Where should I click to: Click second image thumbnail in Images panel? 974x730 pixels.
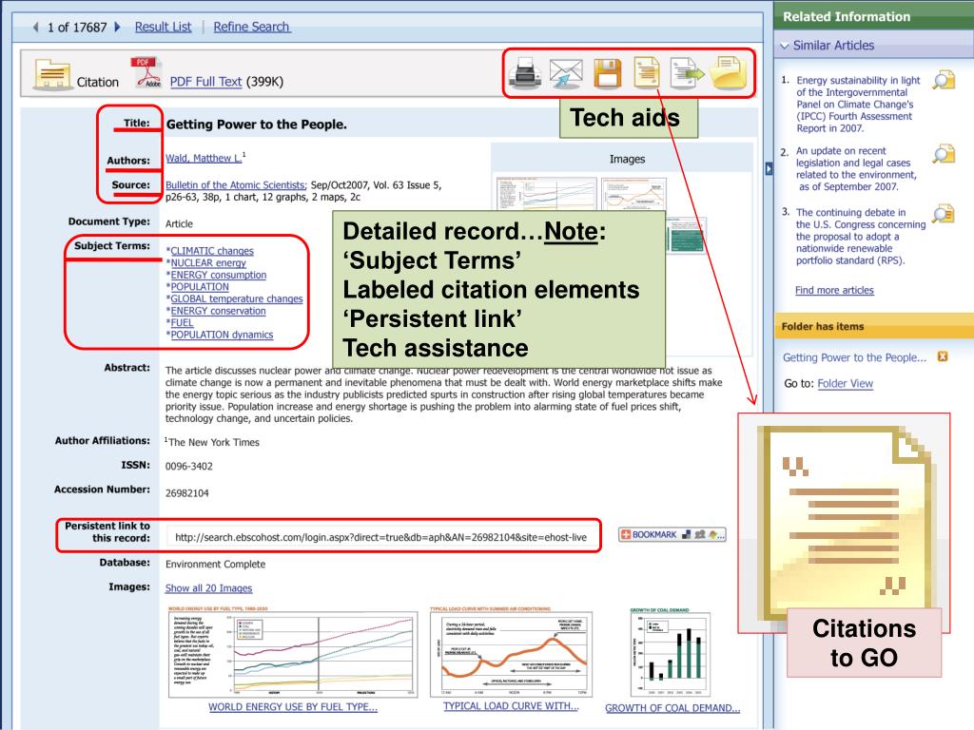pyautogui.click(x=633, y=193)
